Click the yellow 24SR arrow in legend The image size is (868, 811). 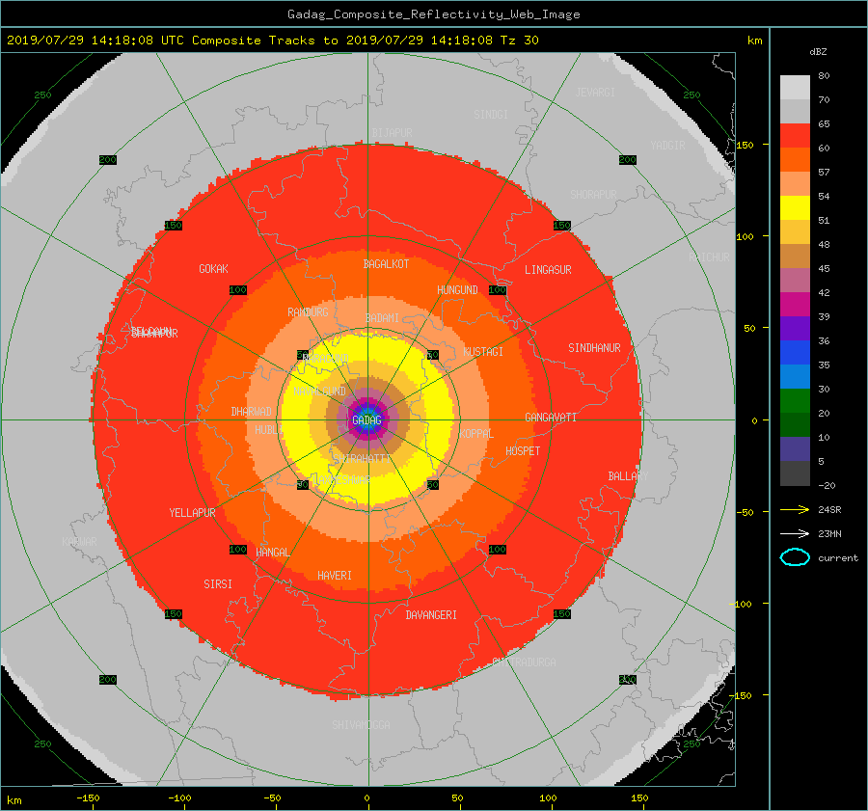tap(795, 509)
